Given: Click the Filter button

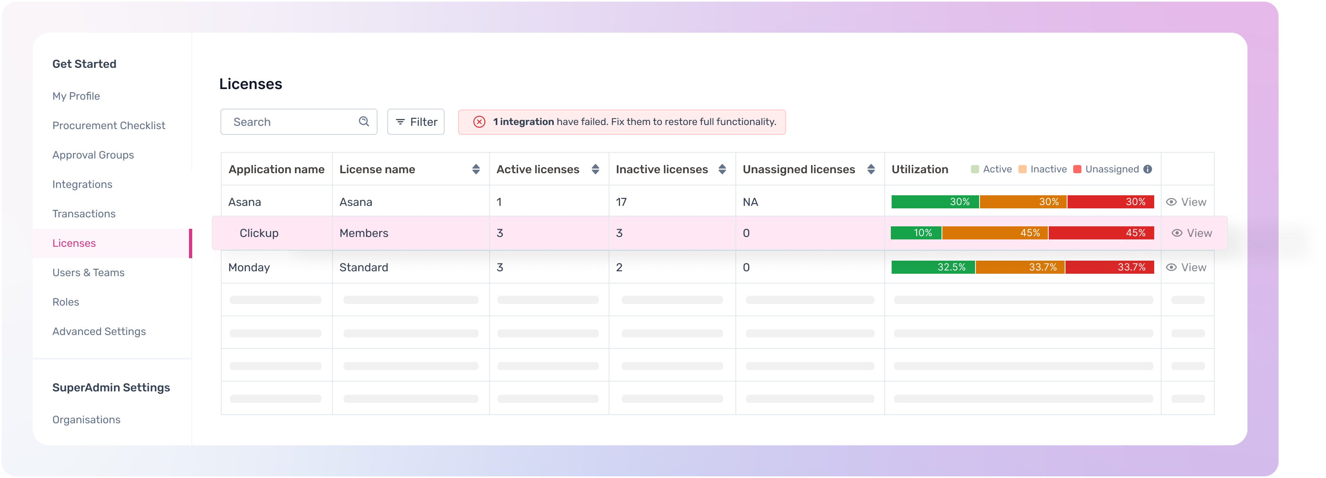Looking at the screenshot, I should (x=416, y=122).
